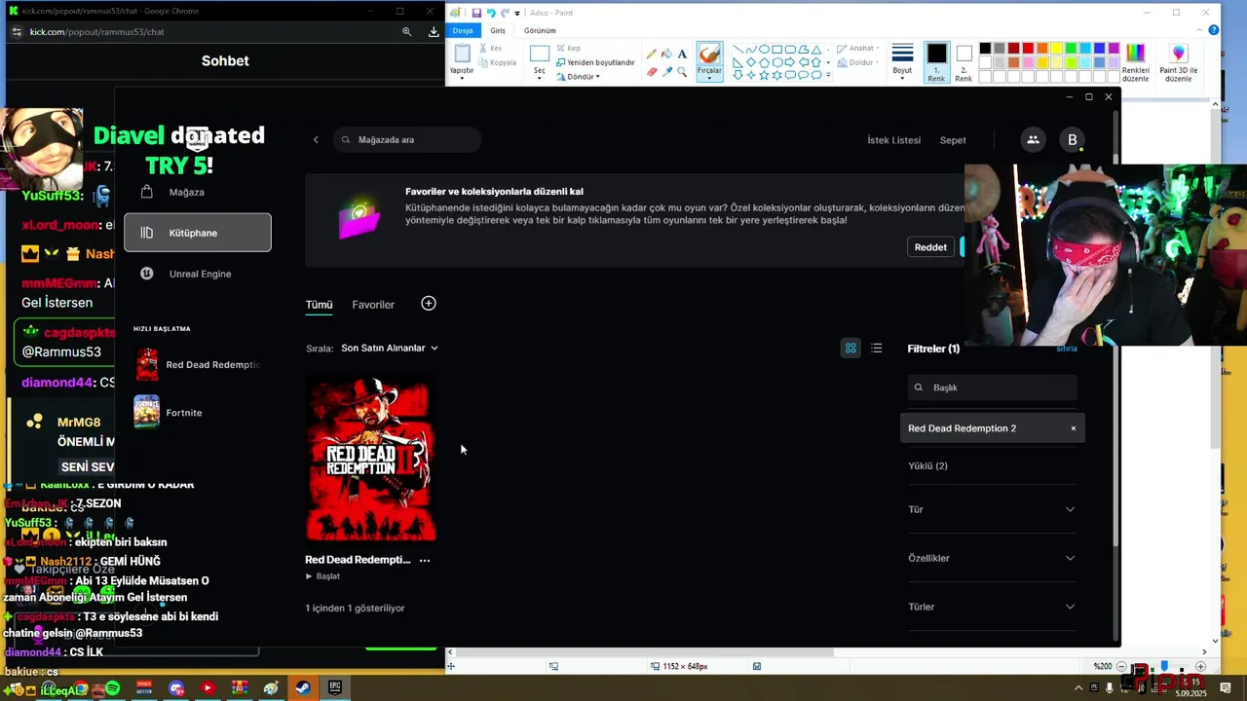The width and height of the screenshot is (1247, 701).
Task: Click the Mağazada ara search field
Action: pos(407,139)
